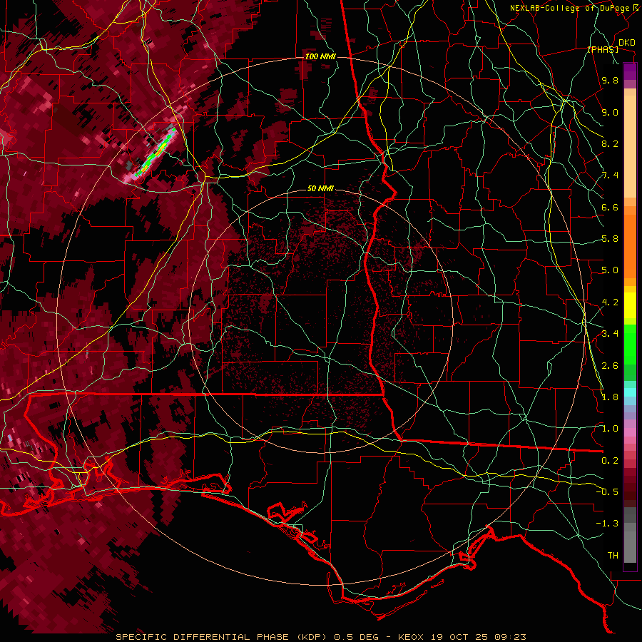Pick the bright green segment of the color scale
The image size is (642, 642).
(x=630, y=344)
